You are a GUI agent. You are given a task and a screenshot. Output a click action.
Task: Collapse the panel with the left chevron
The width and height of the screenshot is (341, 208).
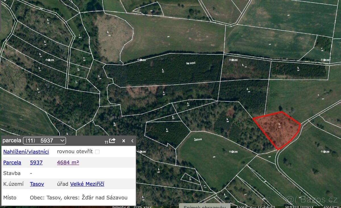[132, 141]
